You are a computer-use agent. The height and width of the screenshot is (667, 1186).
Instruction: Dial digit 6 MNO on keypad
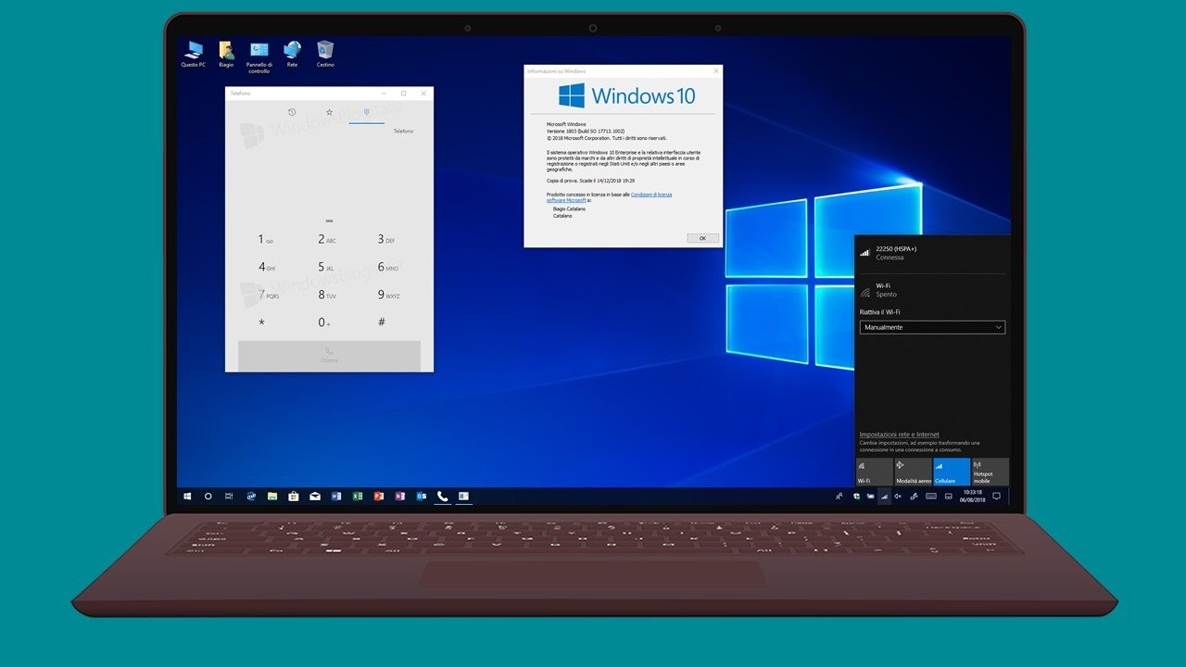(386, 267)
